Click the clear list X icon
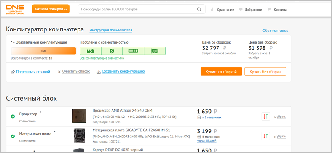The width and height of the screenshot is (332, 153). [59, 72]
